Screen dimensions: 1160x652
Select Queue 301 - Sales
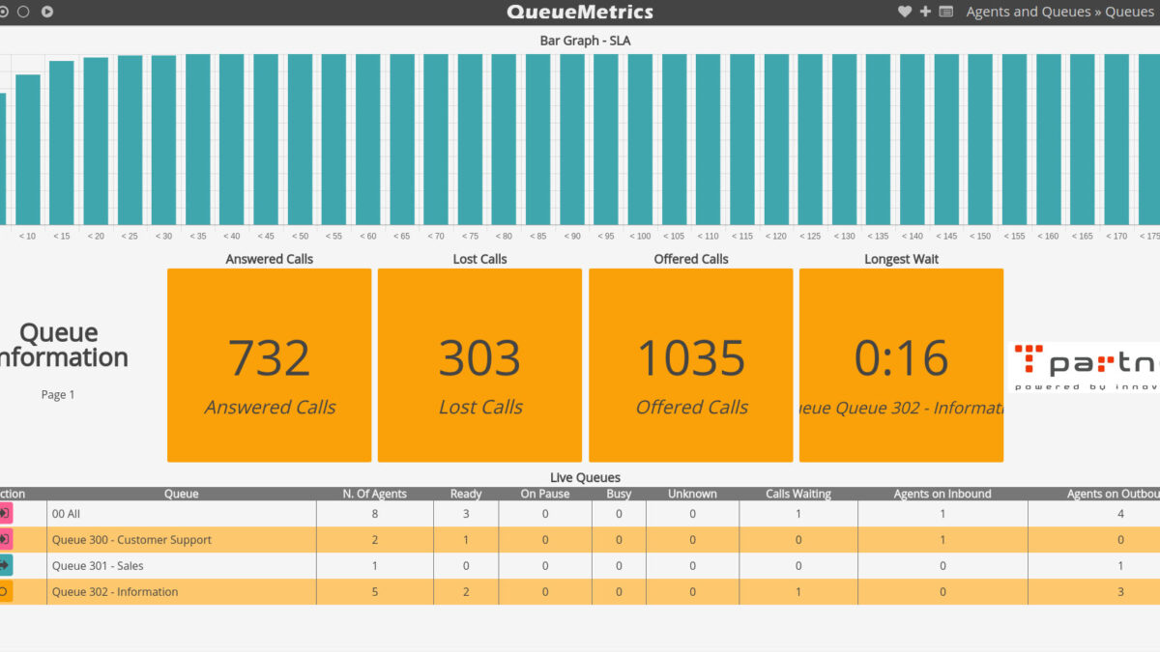click(x=98, y=566)
